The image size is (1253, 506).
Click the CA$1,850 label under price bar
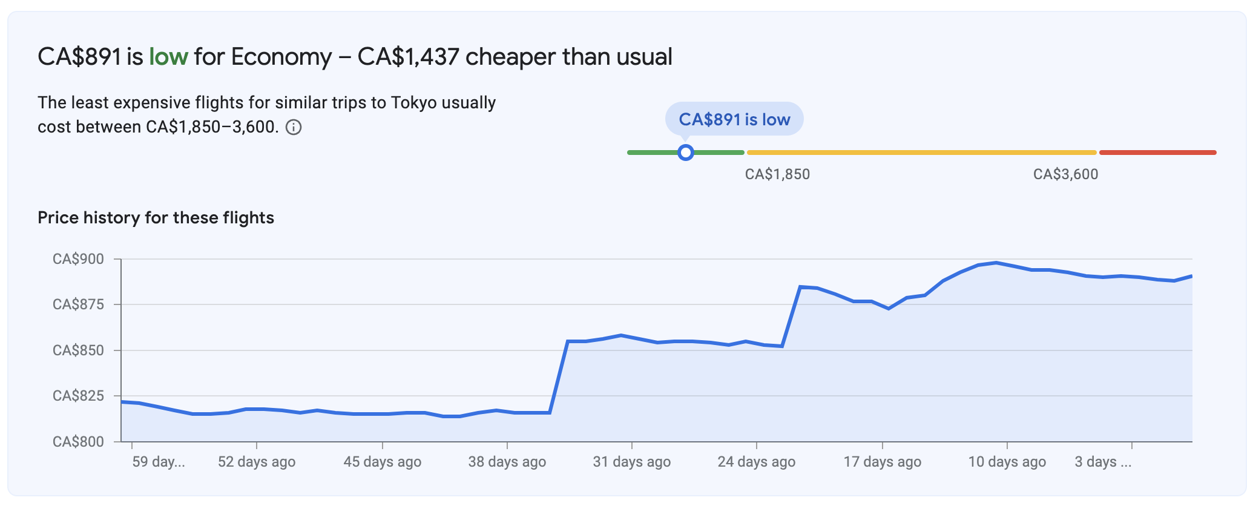click(x=777, y=174)
